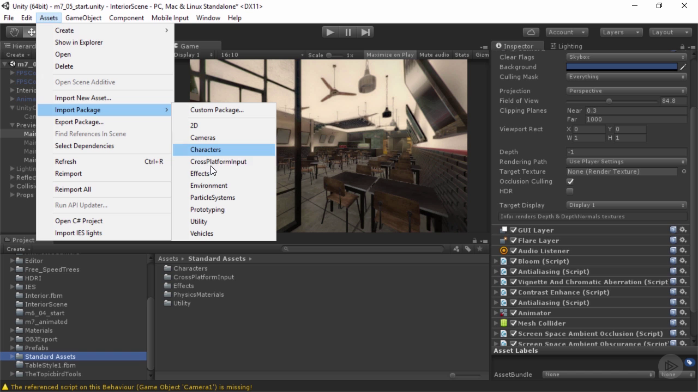
Task: Open Animator component settings gear
Action: pyautogui.click(x=683, y=313)
